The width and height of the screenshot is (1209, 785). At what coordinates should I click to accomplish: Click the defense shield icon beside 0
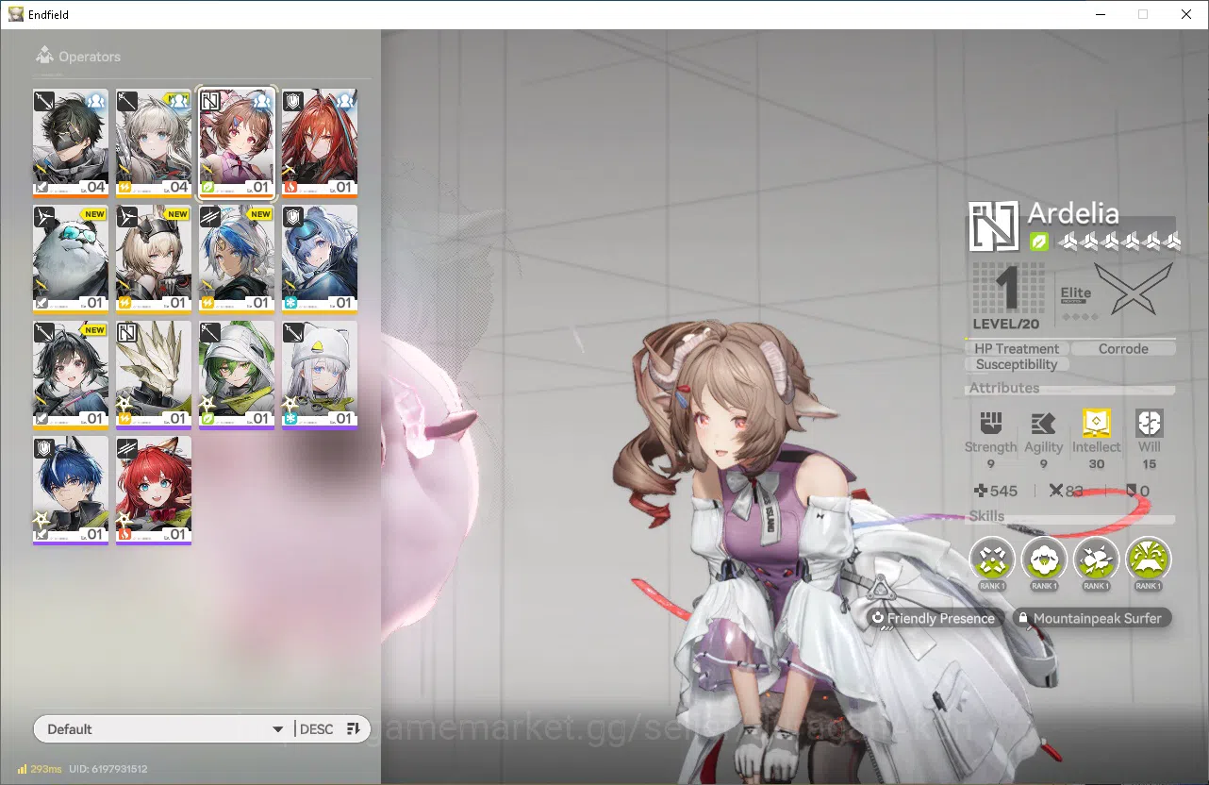point(1131,491)
